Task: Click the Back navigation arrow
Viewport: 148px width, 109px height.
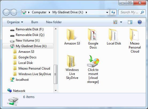Action: [x=6, y=12]
